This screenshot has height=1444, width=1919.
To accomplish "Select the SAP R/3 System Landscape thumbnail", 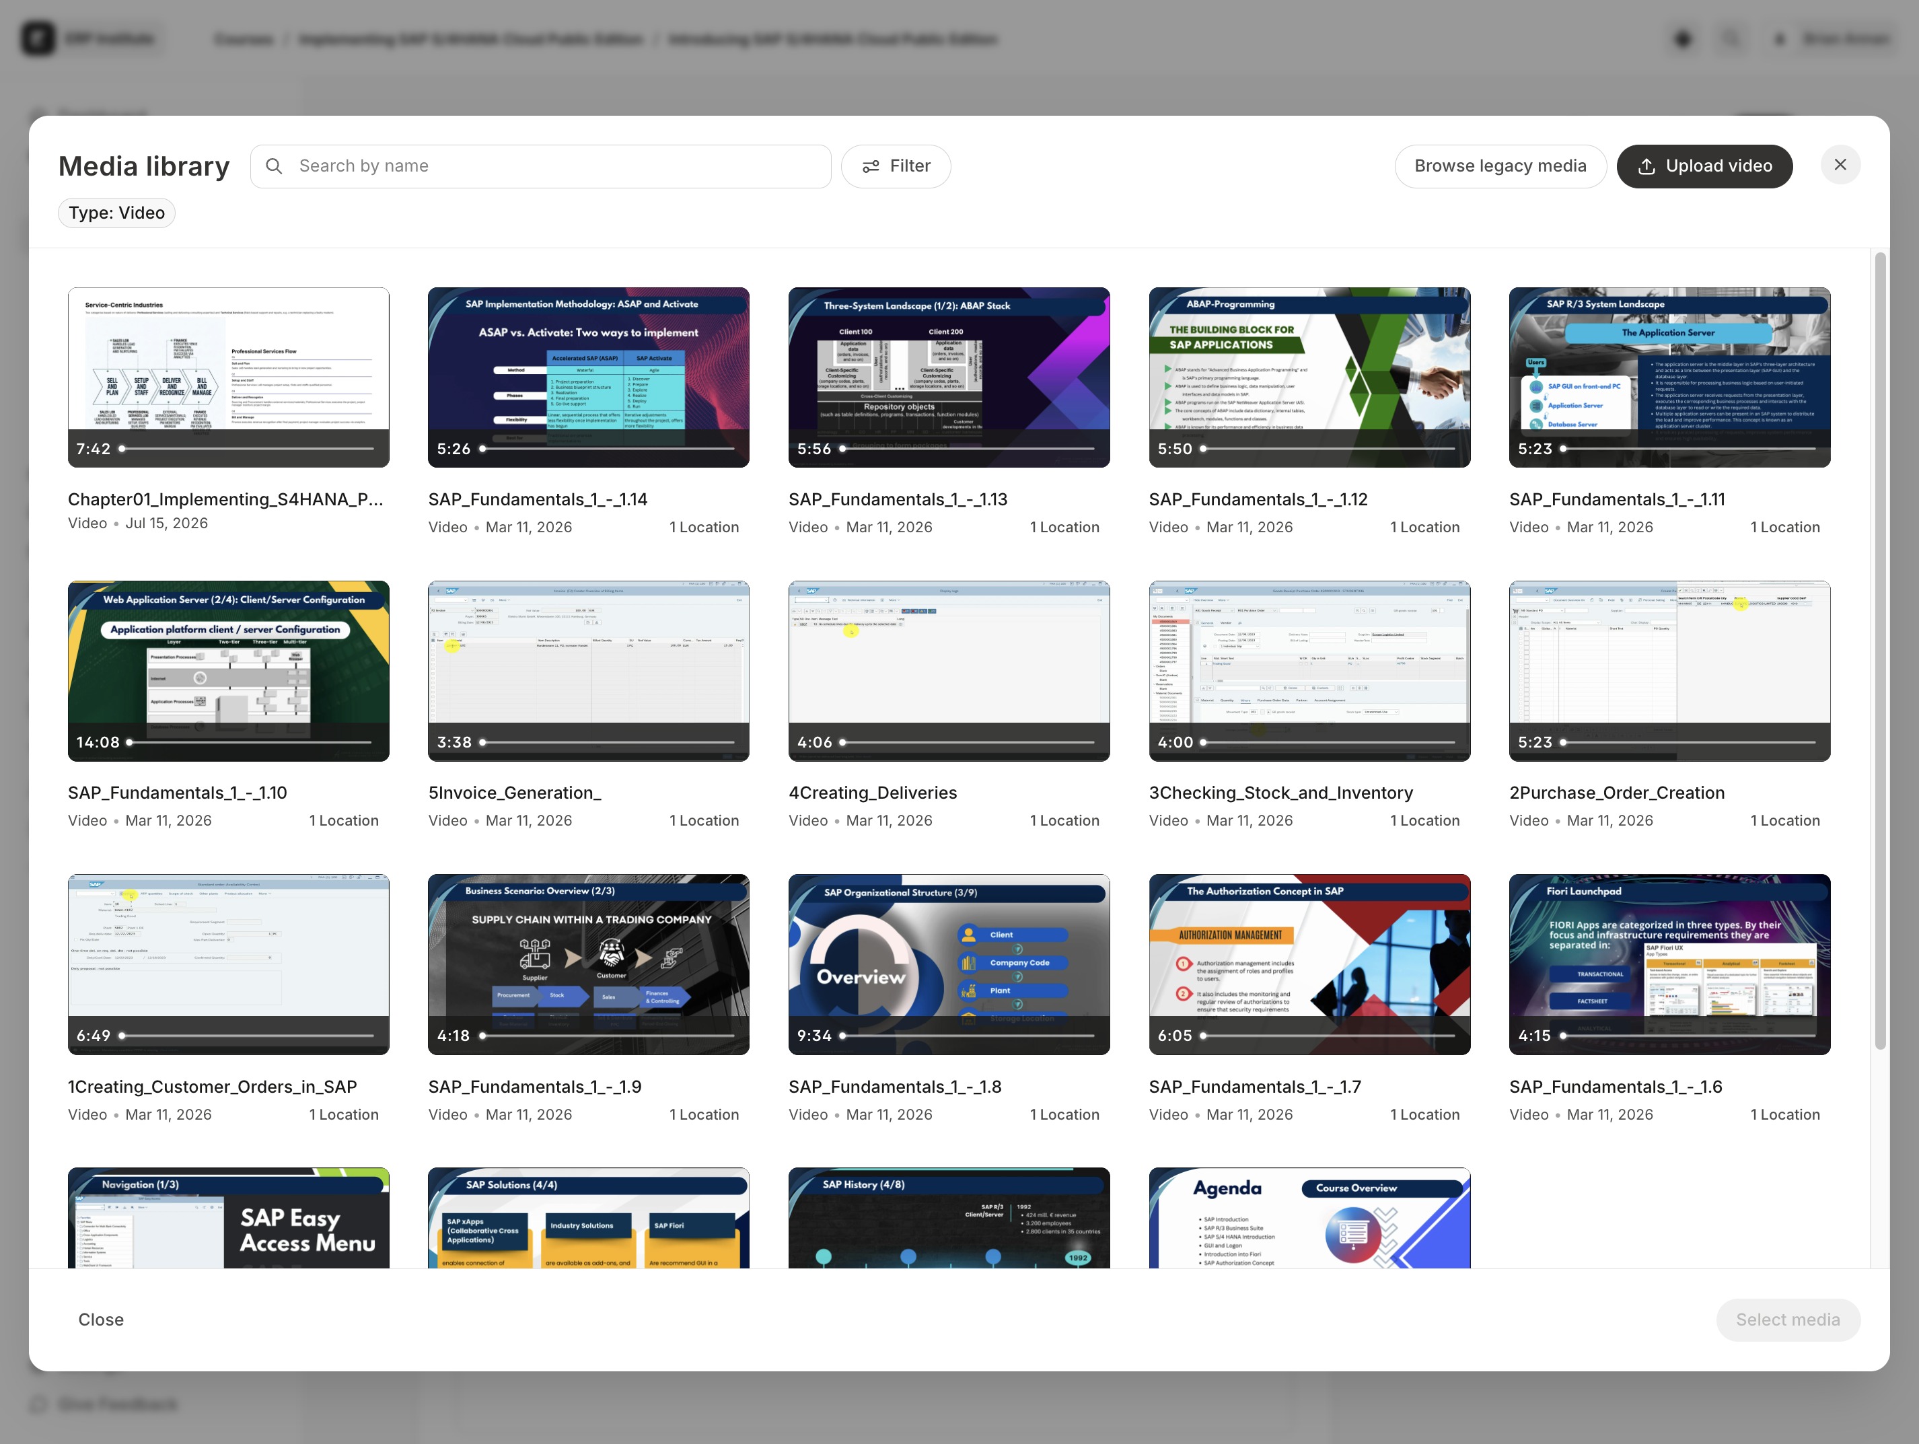I will coord(1669,377).
